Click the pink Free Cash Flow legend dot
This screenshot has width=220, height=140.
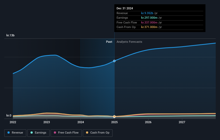click(55, 133)
